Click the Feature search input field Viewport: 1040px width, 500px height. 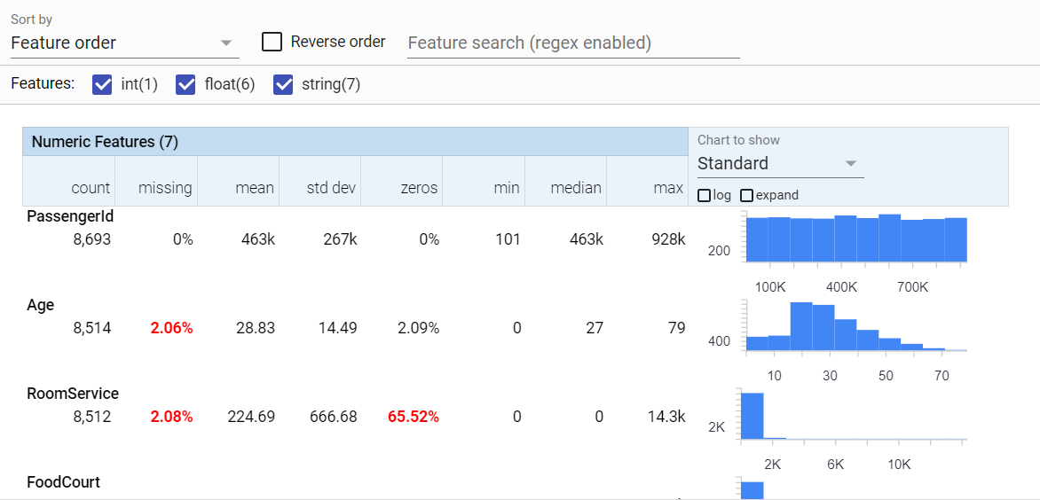(572, 43)
